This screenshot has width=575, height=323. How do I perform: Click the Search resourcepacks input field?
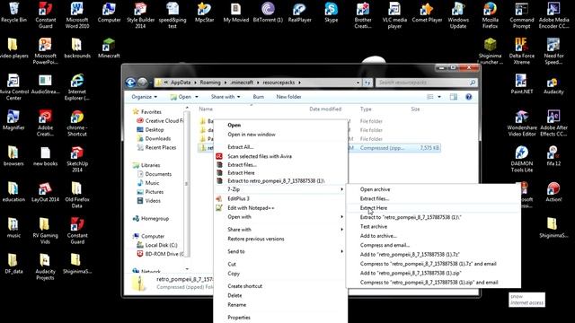426,83
